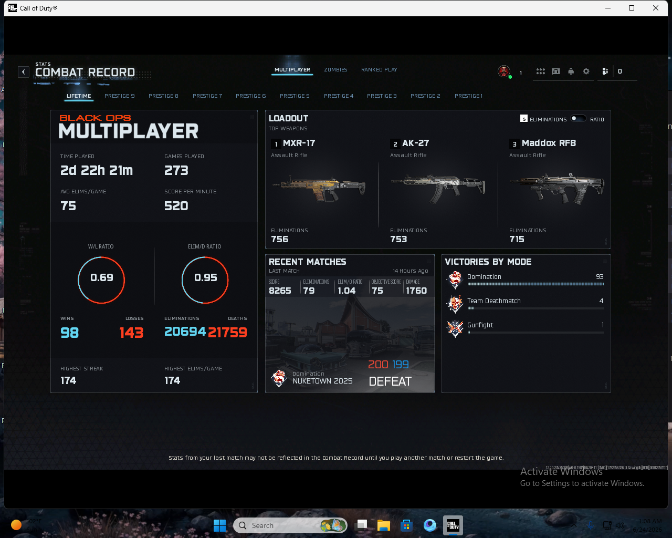Click the last match Damage 1760
The width and height of the screenshot is (672, 538).
pyautogui.click(x=416, y=291)
